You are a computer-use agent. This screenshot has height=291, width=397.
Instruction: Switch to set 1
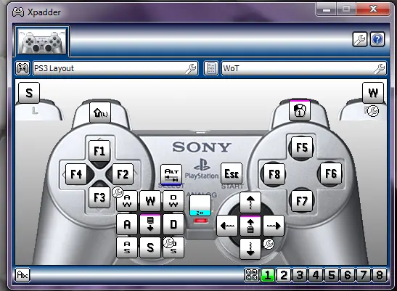[x=268, y=275]
